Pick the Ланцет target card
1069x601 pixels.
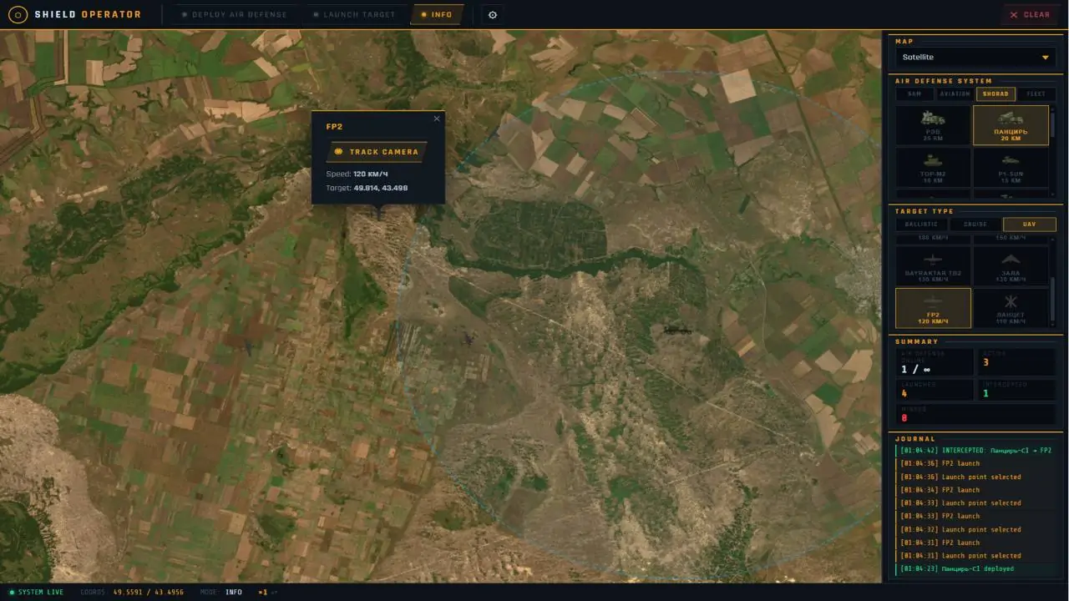click(1011, 308)
